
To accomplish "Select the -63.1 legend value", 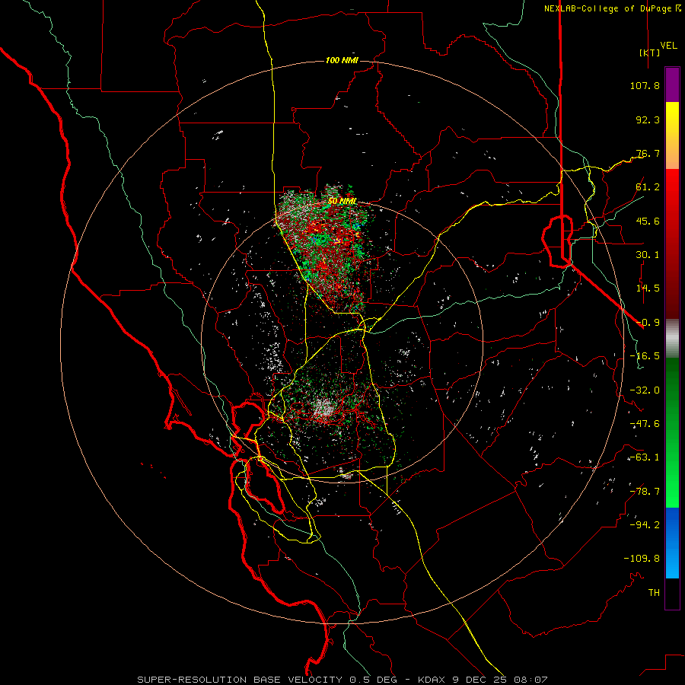I will pyautogui.click(x=645, y=457).
